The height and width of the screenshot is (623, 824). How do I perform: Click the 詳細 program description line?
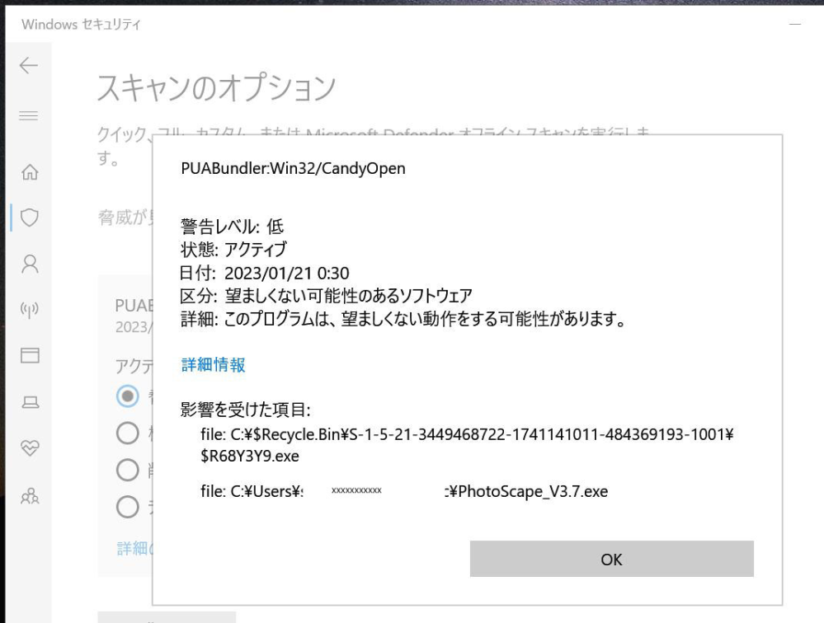click(x=403, y=319)
